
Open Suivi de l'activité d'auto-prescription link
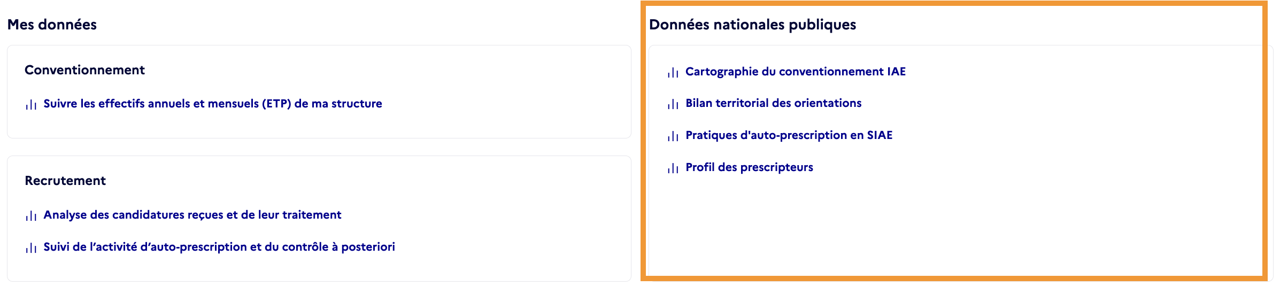click(x=219, y=247)
